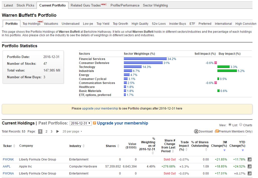This screenshot has width=258, height=178.
Task: Sort by Ticker column arrows
Action: click(14, 146)
